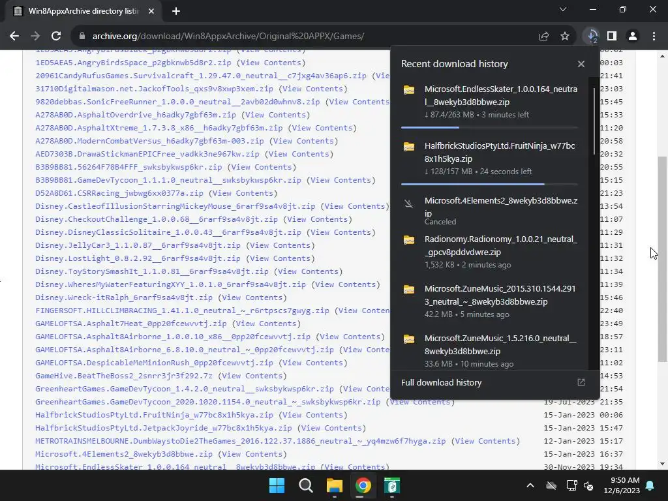Screen dimensions: 668x501
Task: Open GameHive.BeatTheBoss2 7z link
Action: [x=124, y=376]
